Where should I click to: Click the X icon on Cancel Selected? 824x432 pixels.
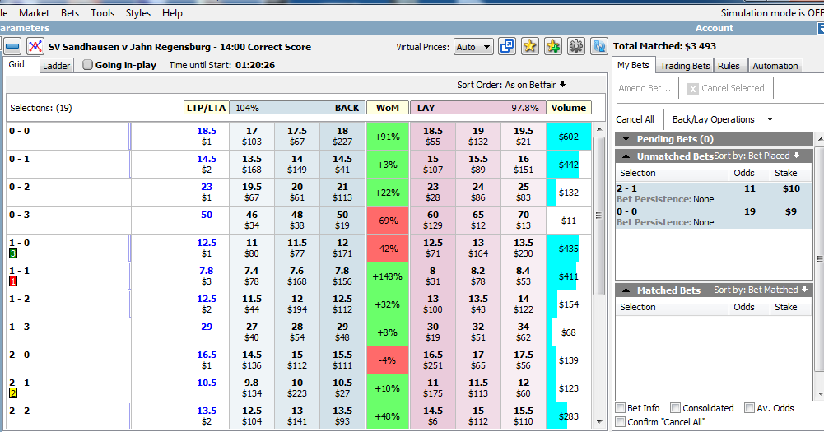[692, 88]
